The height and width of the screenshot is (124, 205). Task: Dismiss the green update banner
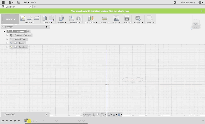201,11
